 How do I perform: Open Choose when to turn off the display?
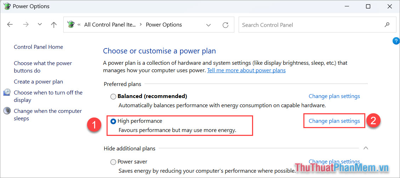click(x=48, y=96)
